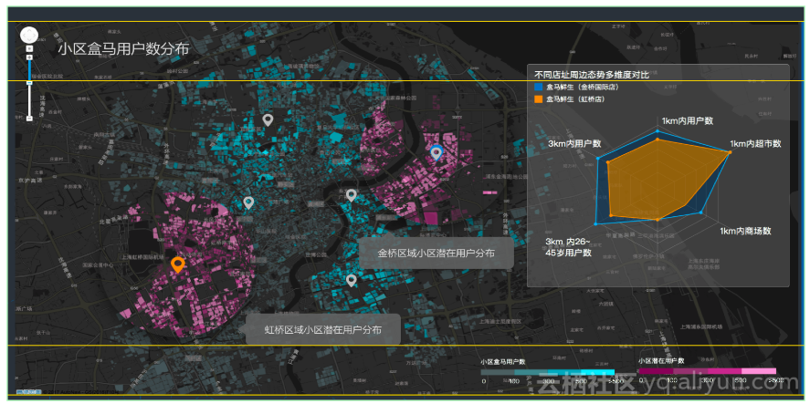Click the zoom slider handle on the map
The width and height of the screenshot is (810, 404).
click(29, 82)
